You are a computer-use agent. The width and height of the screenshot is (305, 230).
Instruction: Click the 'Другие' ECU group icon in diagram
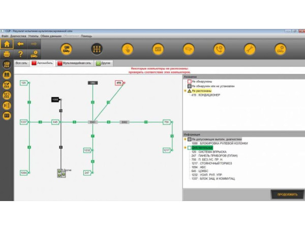62,173
